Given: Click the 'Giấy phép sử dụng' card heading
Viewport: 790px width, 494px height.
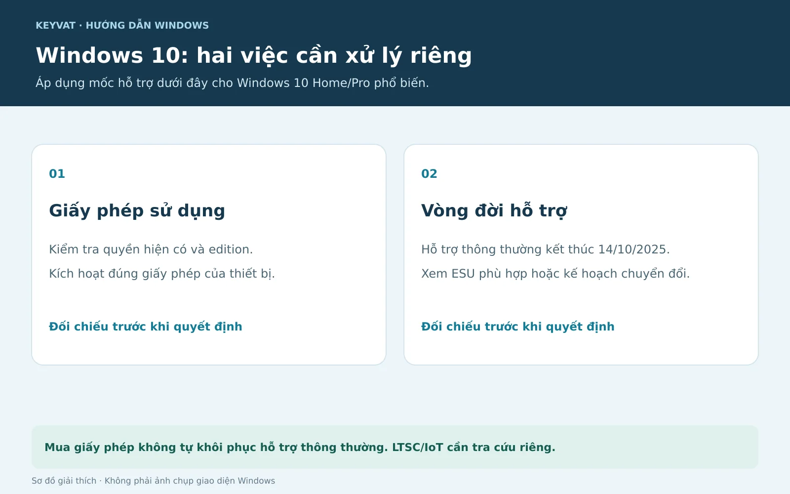Looking at the screenshot, I should click(137, 210).
